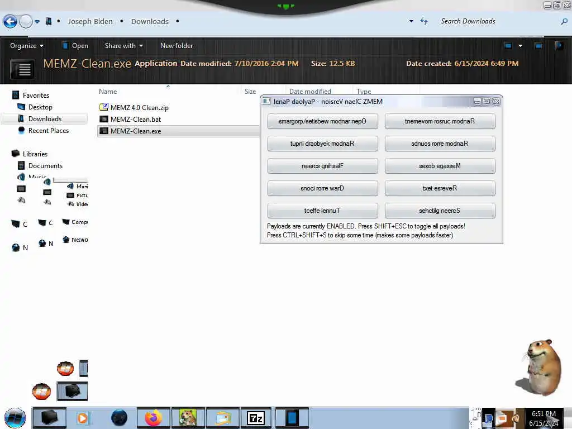Toggle the preview pane icon
The width and height of the screenshot is (572, 429).
point(538,46)
